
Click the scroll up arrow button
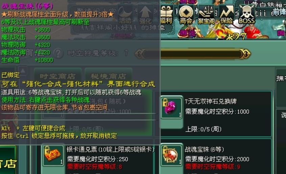[x=23, y=71]
